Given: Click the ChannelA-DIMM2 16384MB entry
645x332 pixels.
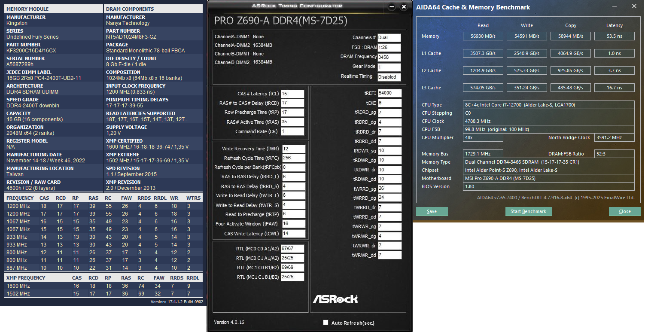Looking at the screenshot, I should [x=243, y=45].
